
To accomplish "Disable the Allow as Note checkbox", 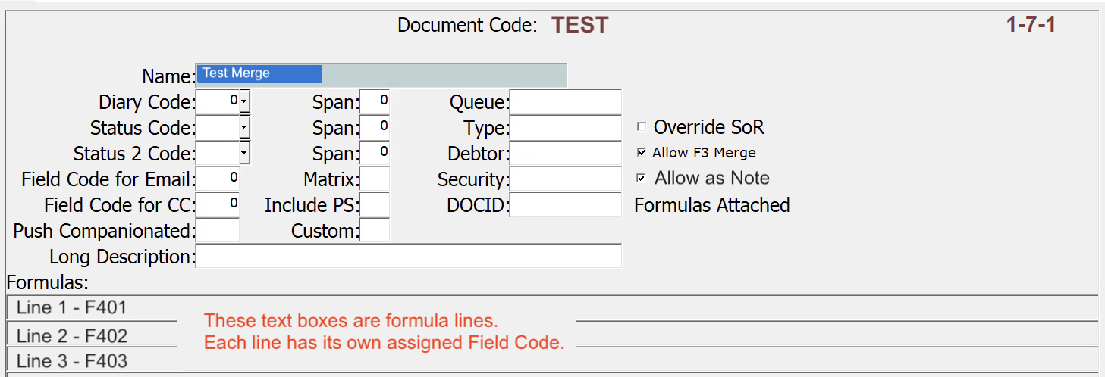I will [x=642, y=179].
